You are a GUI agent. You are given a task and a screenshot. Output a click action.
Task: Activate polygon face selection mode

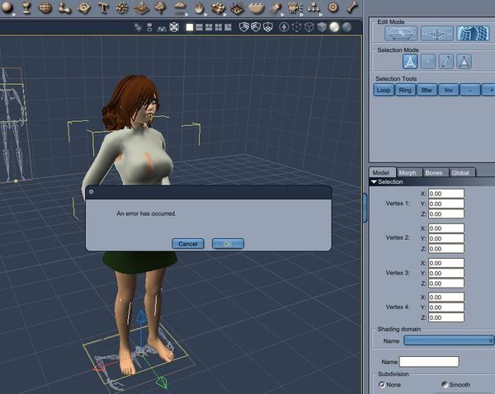click(x=464, y=62)
